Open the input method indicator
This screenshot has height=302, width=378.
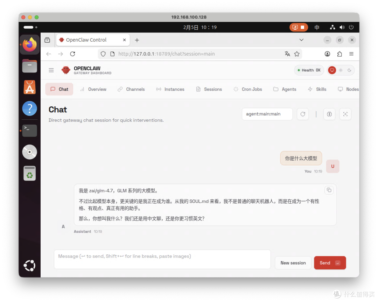pyautogui.click(x=317, y=27)
